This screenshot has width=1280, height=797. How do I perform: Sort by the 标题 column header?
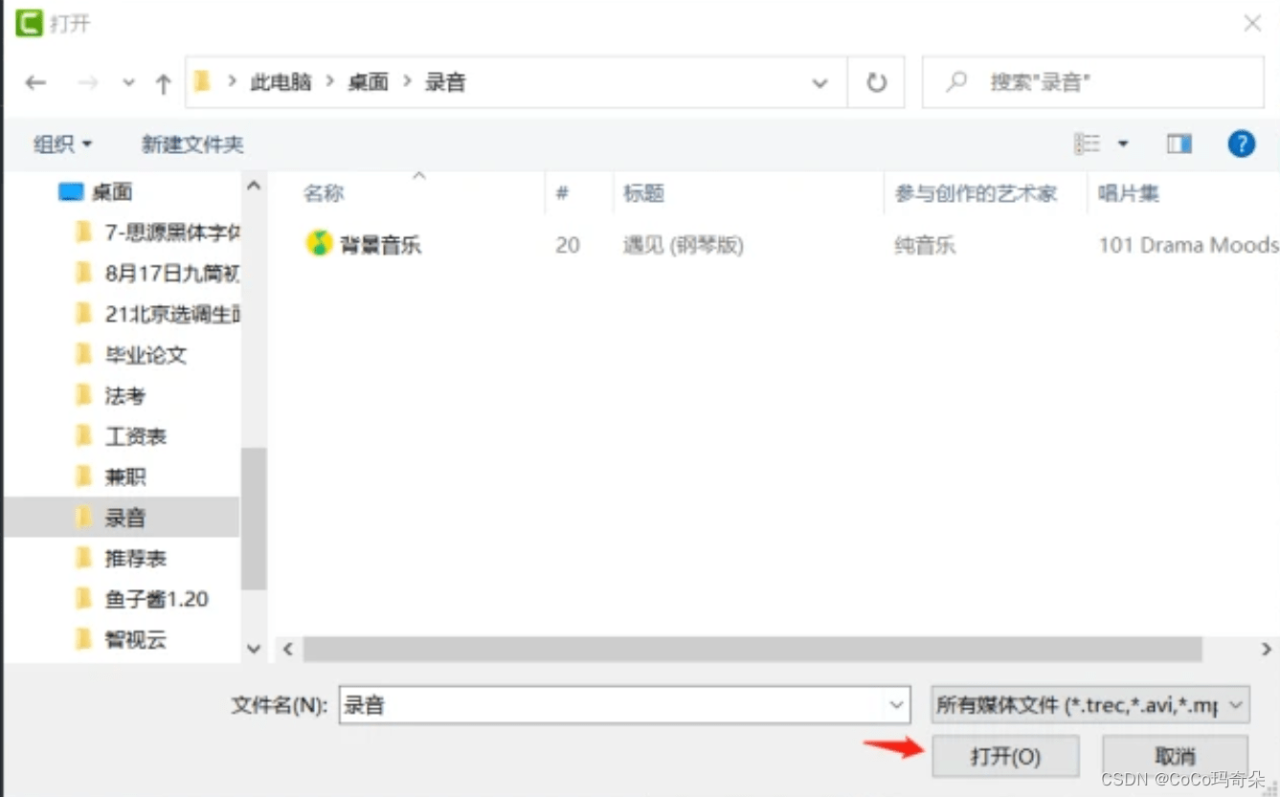coord(644,193)
